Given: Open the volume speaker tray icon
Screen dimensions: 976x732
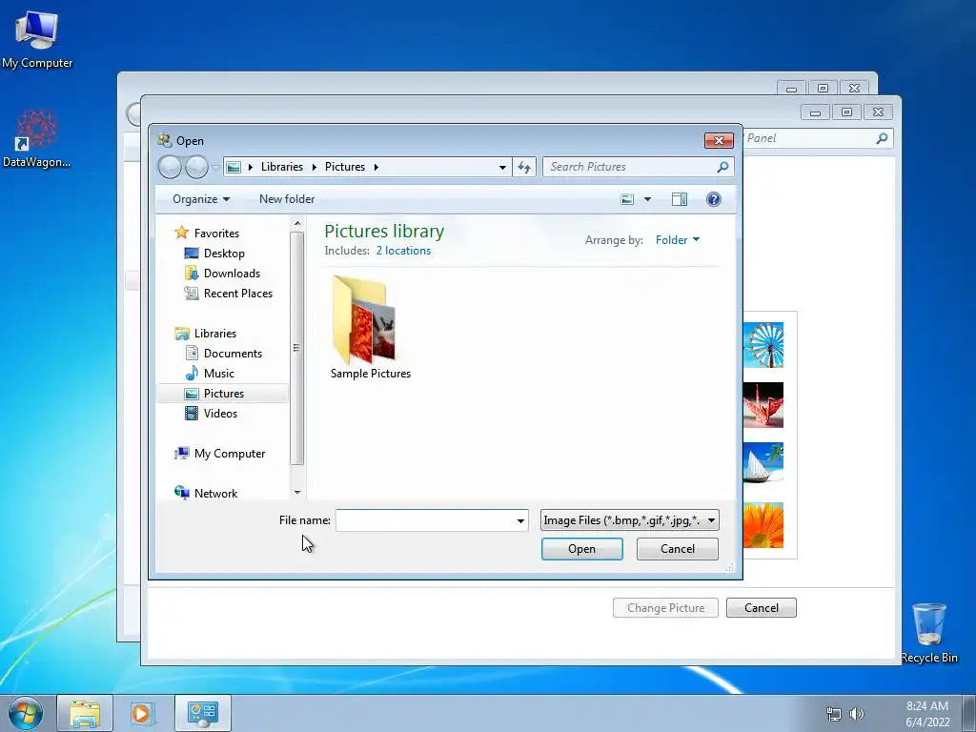Looking at the screenshot, I should point(857,714).
